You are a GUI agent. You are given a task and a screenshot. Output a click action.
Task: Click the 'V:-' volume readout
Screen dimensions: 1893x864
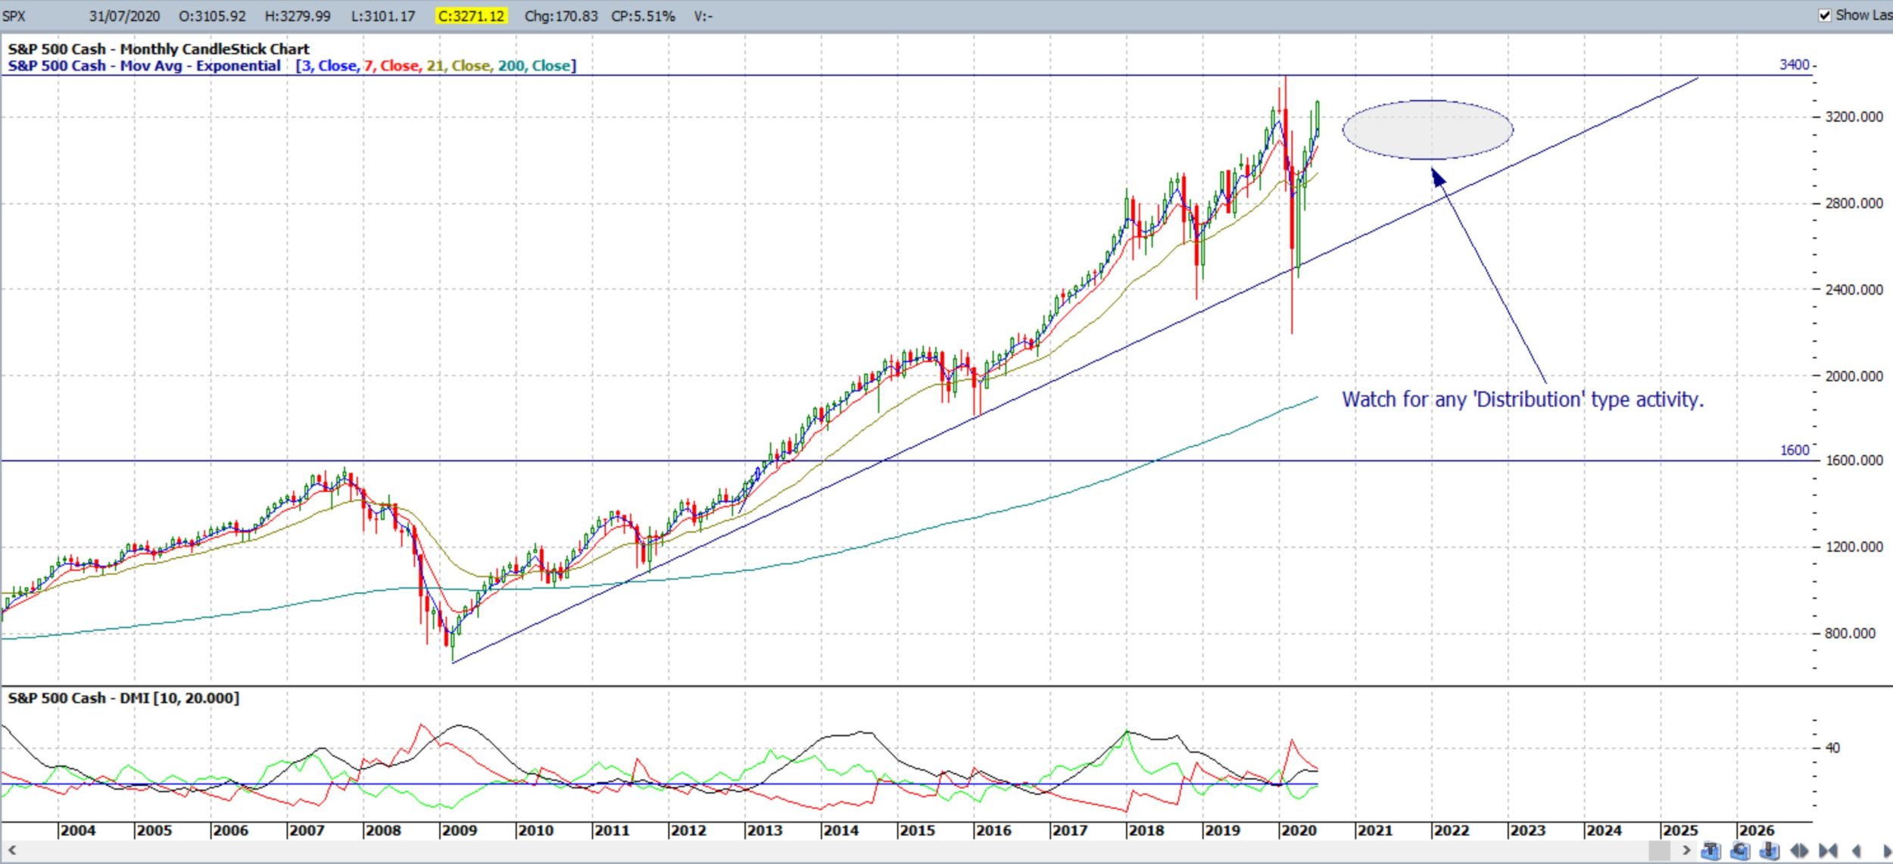point(703,16)
